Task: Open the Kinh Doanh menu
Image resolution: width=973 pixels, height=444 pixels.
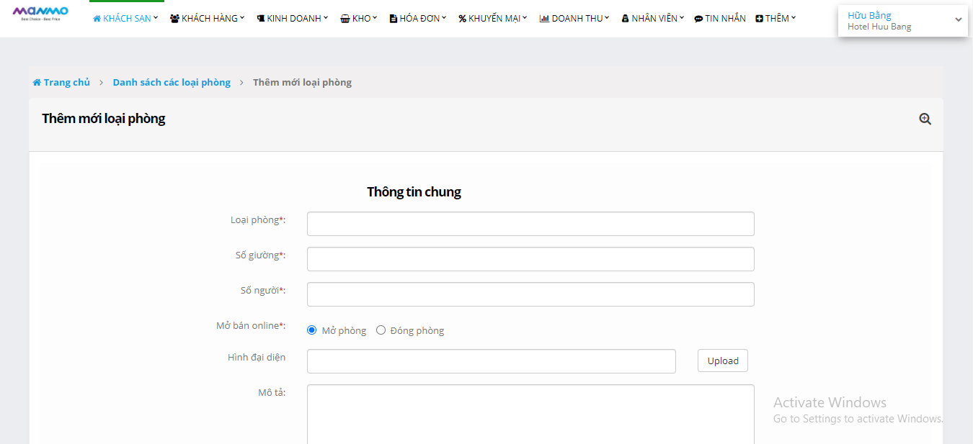Action: (x=293, y=19)
